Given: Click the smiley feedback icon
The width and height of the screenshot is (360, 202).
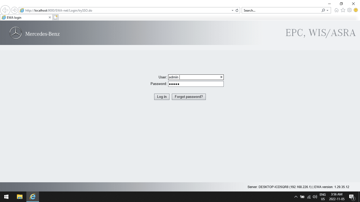Looking at the screenshot, I should point(356,10).
